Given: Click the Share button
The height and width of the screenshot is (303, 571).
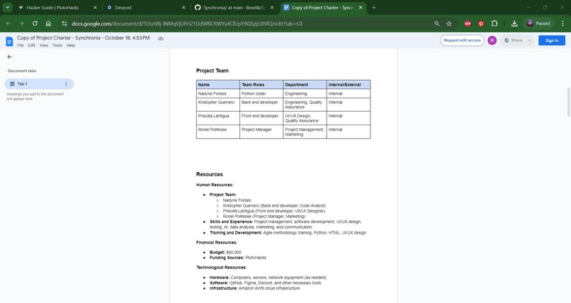Looking at the screenshot, I should tap(514, 40).
